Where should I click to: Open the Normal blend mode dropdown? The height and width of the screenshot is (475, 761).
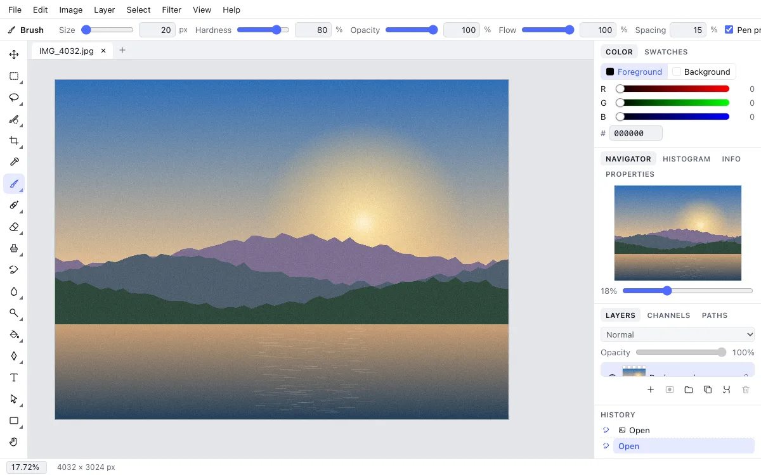point(677,334)
